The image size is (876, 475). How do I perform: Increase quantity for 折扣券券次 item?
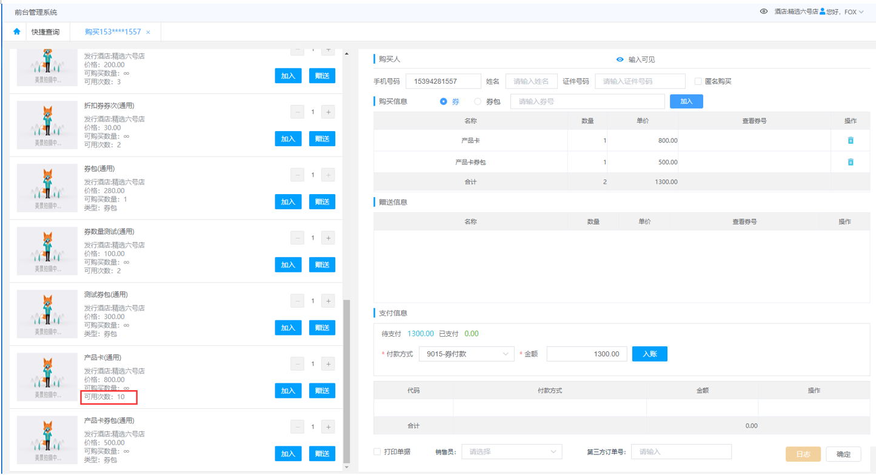(x=328, y=112)
